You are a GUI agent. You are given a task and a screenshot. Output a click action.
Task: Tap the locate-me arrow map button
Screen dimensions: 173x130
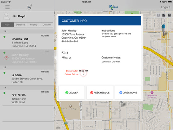point(164,15)
